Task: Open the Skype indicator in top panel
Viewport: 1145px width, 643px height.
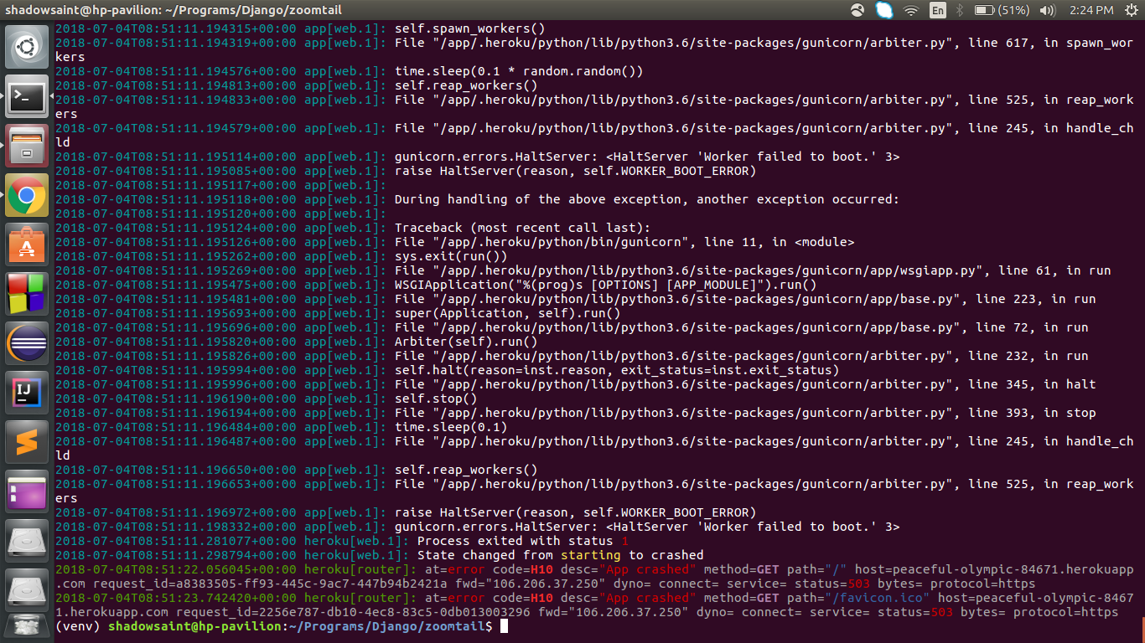Action: coord(884,10)
